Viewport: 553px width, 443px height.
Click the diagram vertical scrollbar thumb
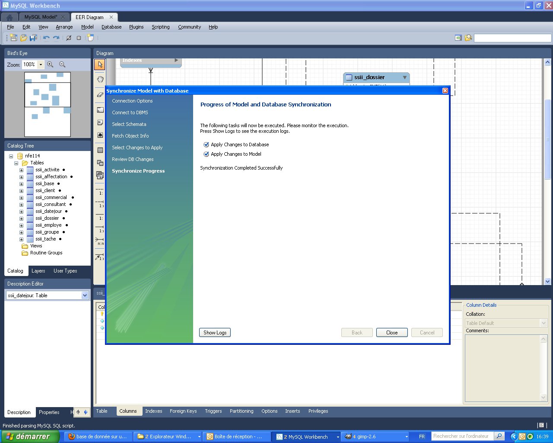547,139
